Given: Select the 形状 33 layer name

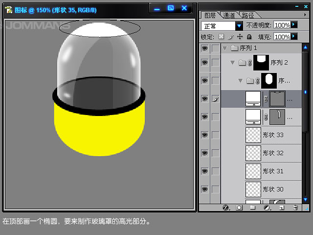Looking at the screenshot, I should 273,135.
